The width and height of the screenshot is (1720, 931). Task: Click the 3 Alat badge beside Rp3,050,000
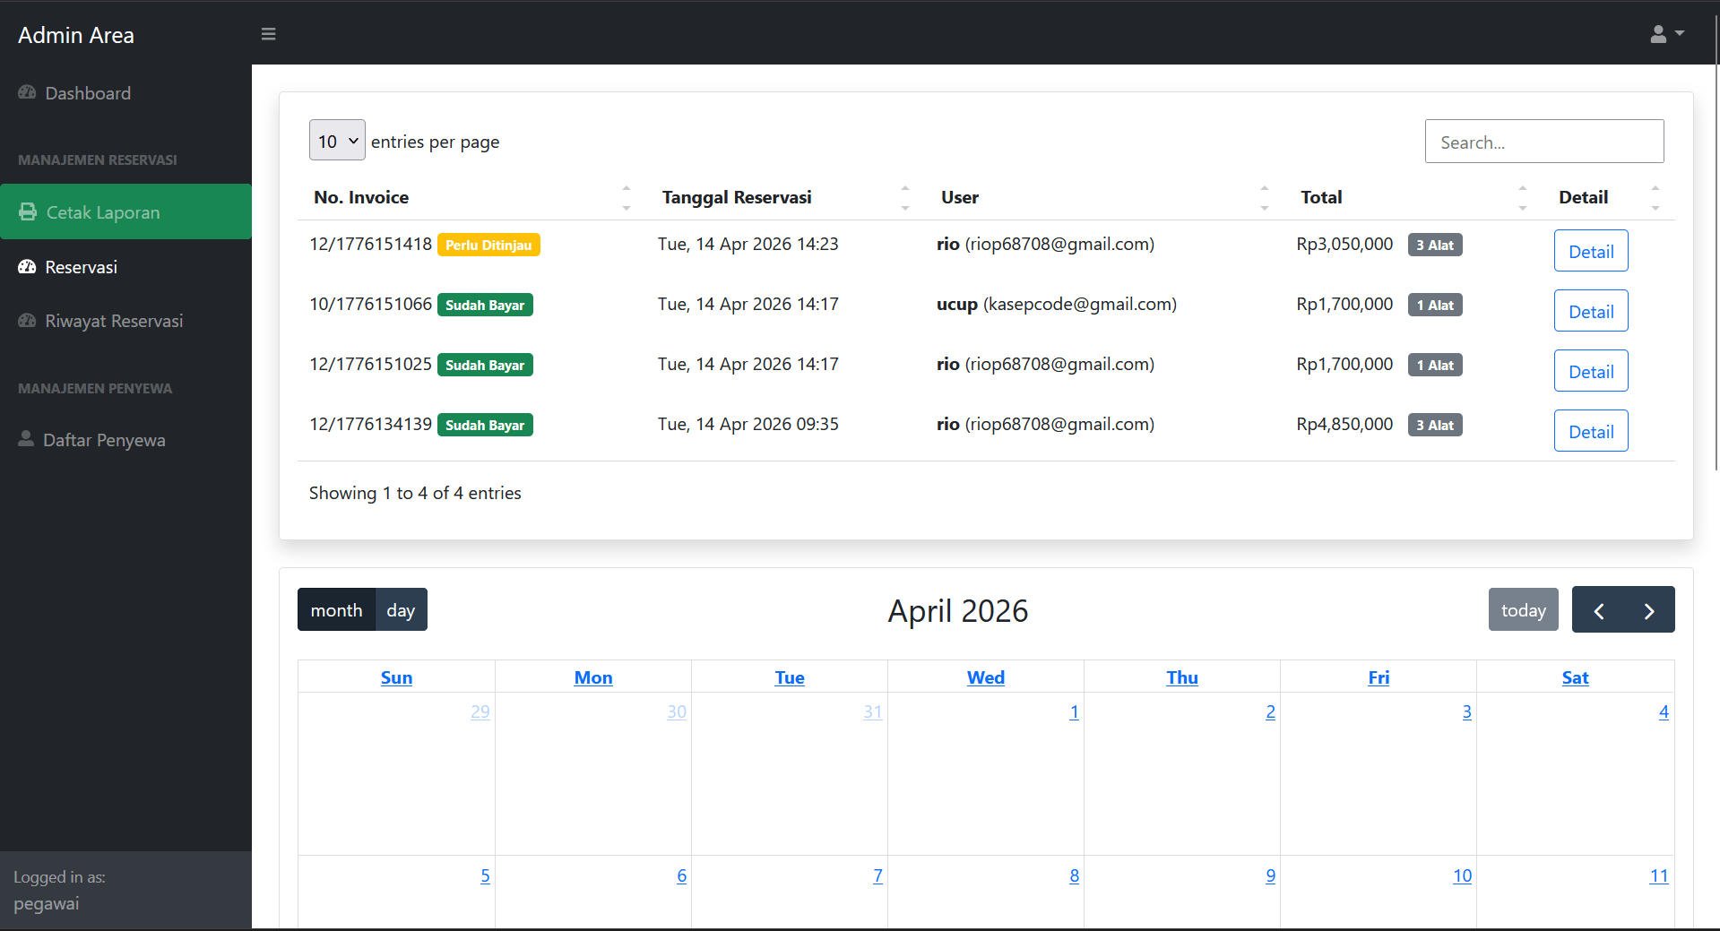tap(1434, 245)
